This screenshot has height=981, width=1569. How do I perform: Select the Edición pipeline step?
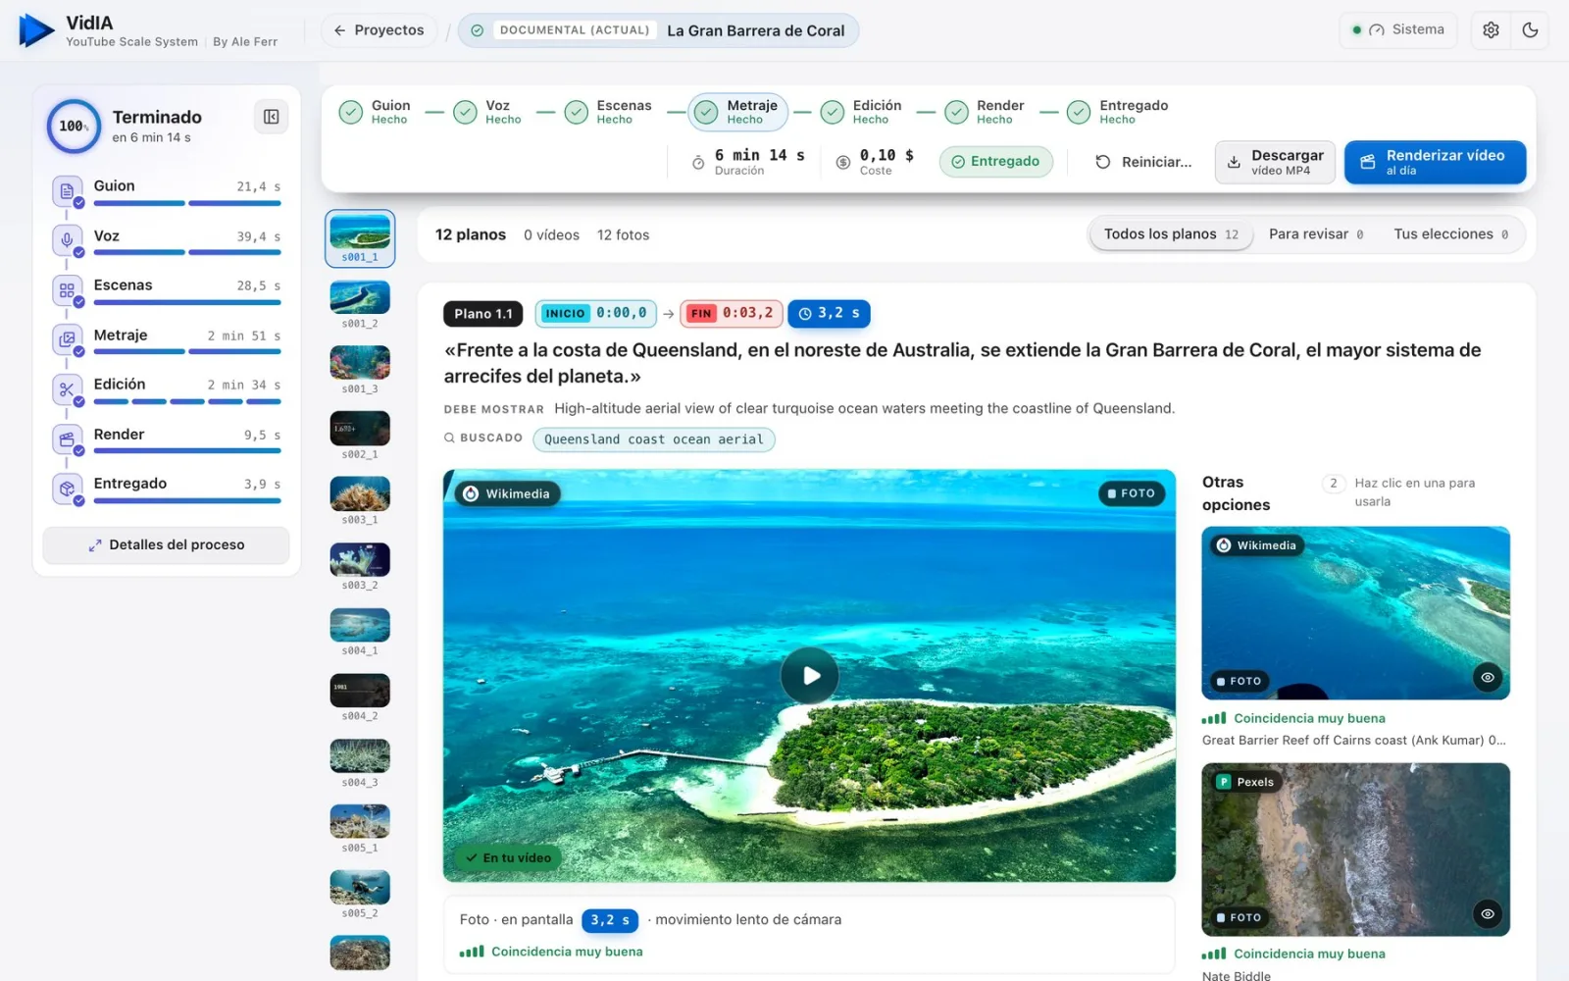tap(861, 112)
